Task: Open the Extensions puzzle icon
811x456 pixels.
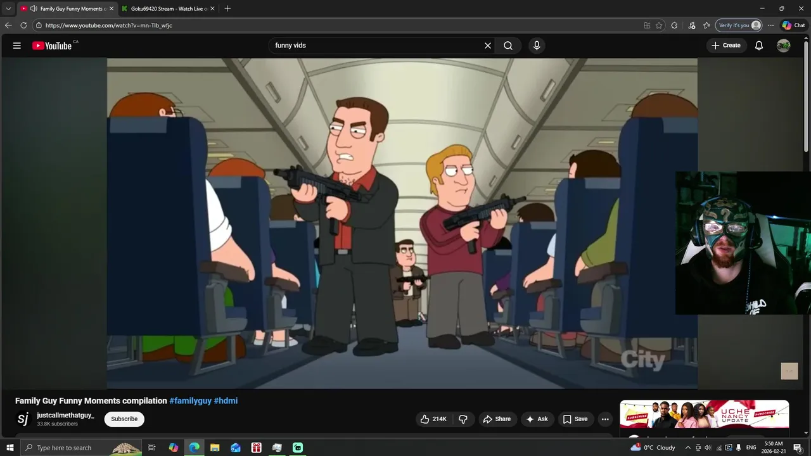Action: [674, 25]
